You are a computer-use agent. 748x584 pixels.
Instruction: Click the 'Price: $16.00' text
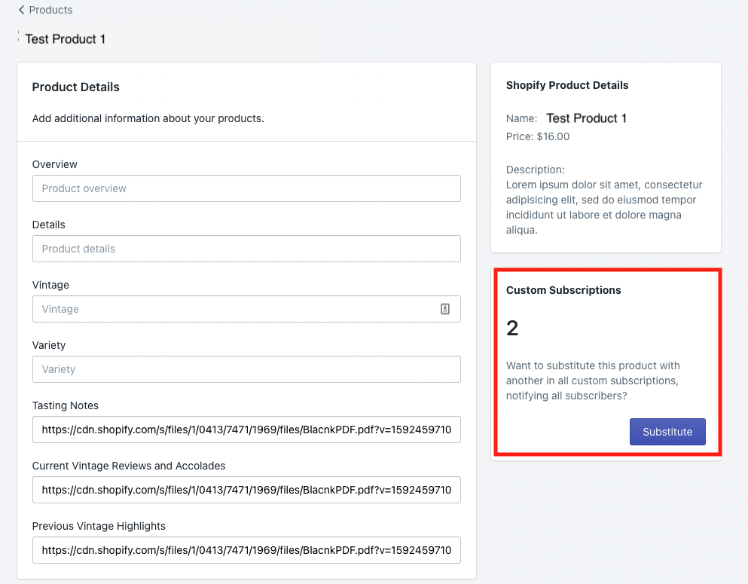click(538, 136)
